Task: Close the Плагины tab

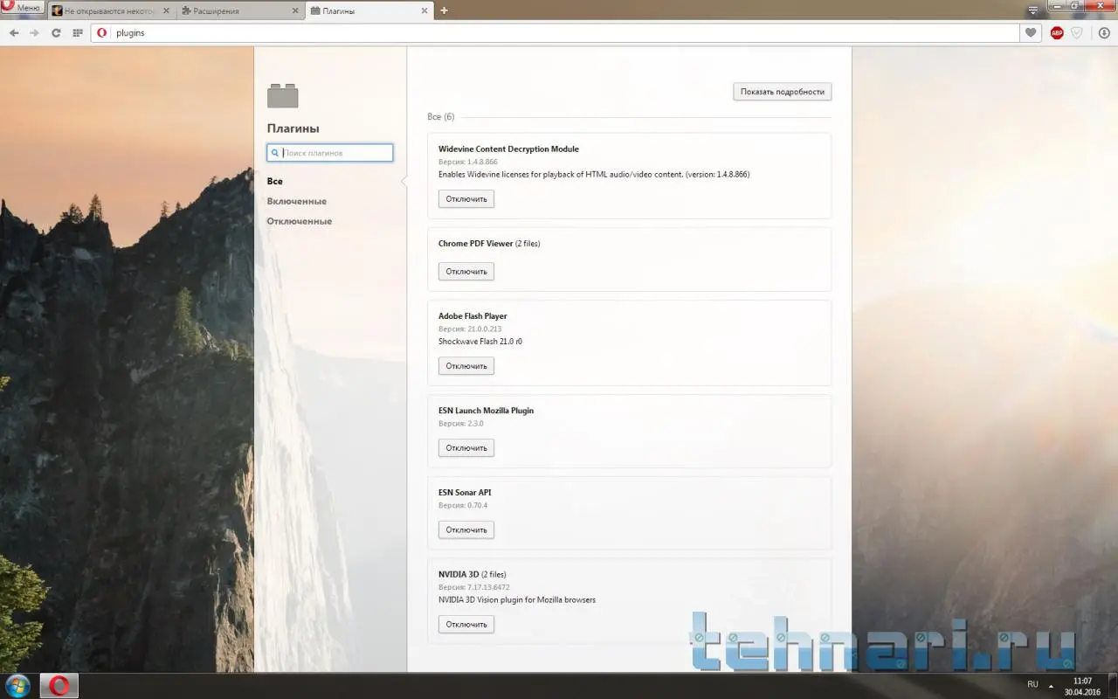Action: pyautogui.click(x=425, y=10)
